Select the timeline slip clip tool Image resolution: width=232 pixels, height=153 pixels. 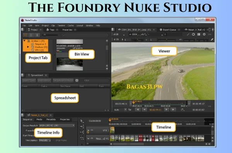pyautogui.click(x=82, y=132)
